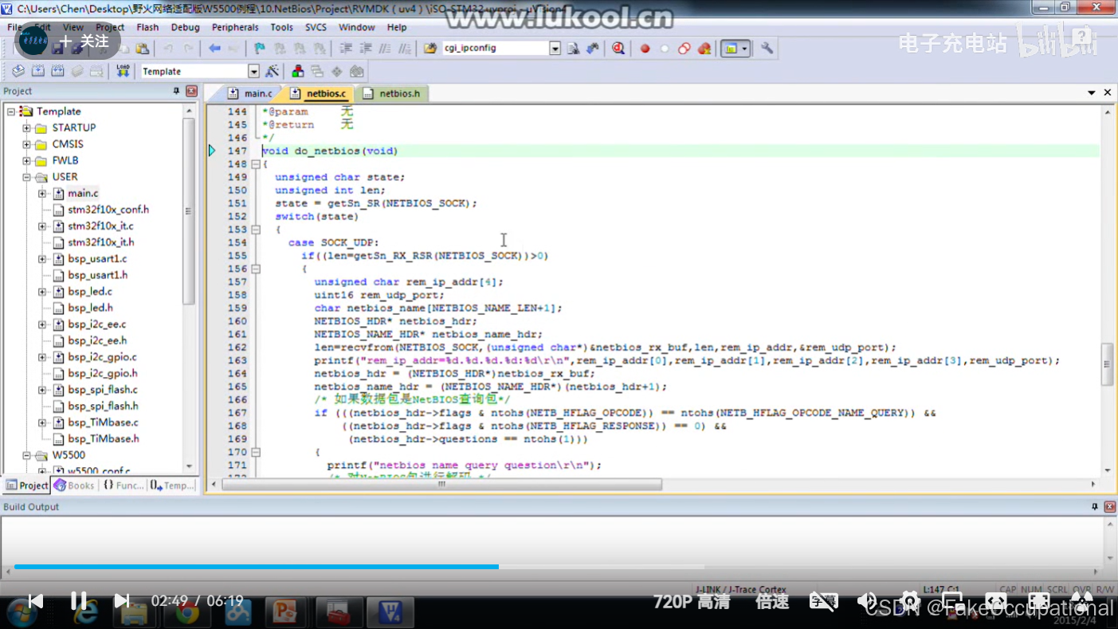Screen dimensions: 1118x629
Task: Open the Find in Files icon
Action: click(430, 49)
